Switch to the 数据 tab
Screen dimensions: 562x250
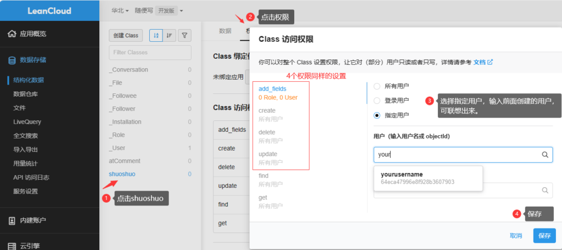pyautogui.click(x=225, y=31)
